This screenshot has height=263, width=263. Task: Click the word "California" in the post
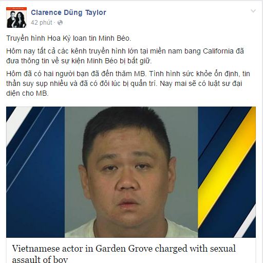tap(218, 51)
